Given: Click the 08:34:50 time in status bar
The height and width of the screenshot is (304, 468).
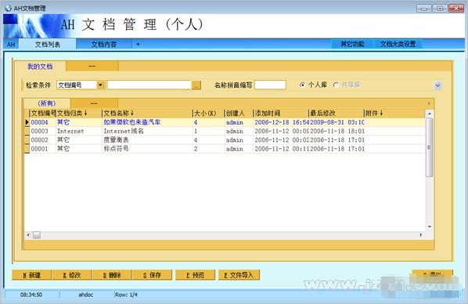Looking at the screenshot, I should [x=31, y=295].
